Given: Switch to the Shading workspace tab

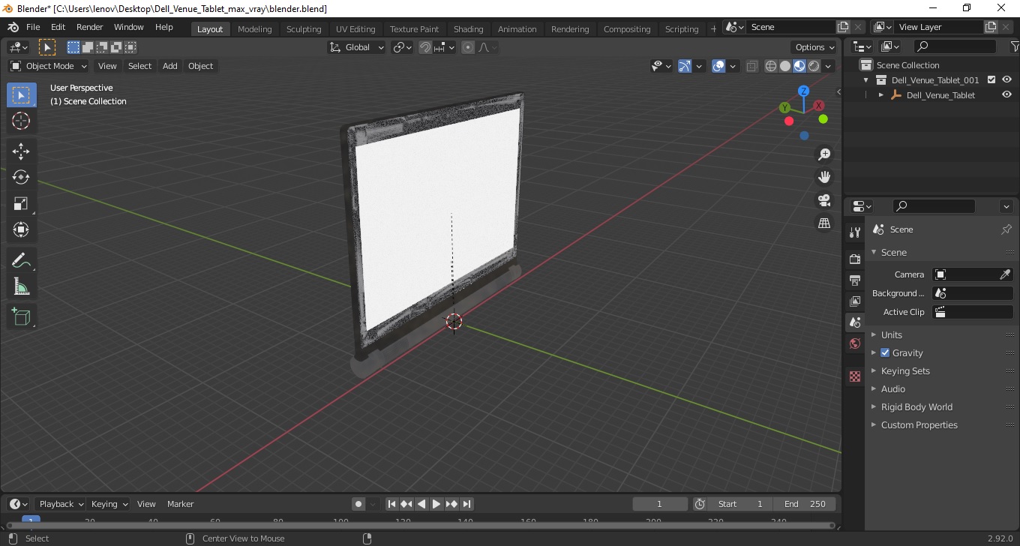Looking at the screenshot, I should click(x=468, y=29).
